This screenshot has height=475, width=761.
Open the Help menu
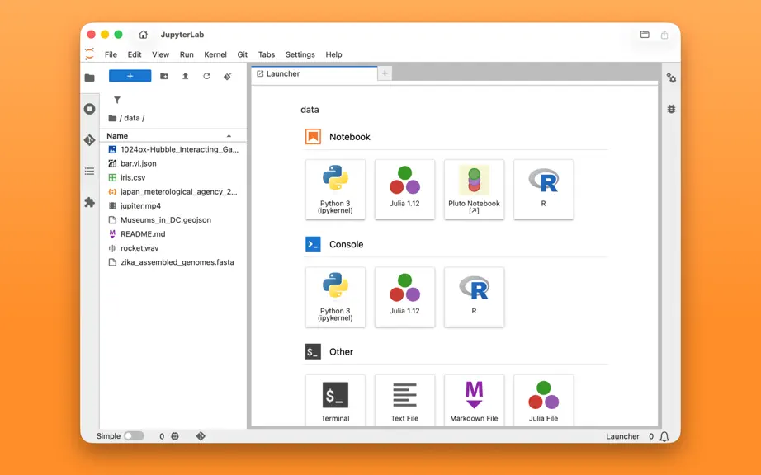point(333,54)
